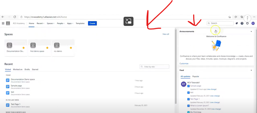Click the picture-in-picture exit overlay icon

tap(129, 21)
